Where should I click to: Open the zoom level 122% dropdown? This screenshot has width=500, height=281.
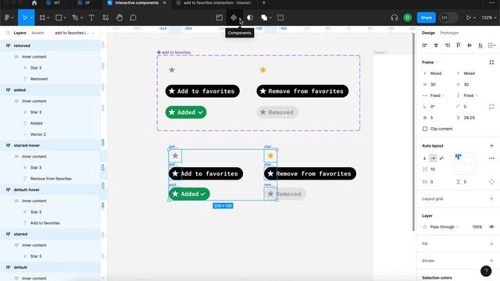[x=488, y=18]
